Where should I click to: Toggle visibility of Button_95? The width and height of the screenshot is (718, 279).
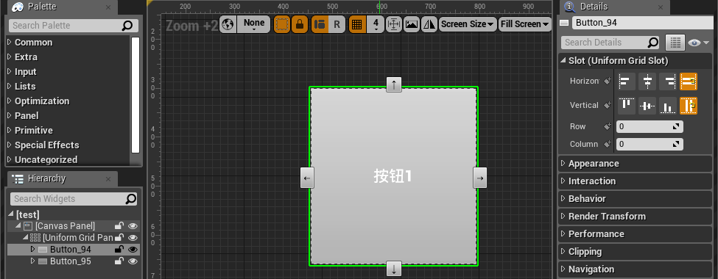pyautogui.click(x=133, y=261)
